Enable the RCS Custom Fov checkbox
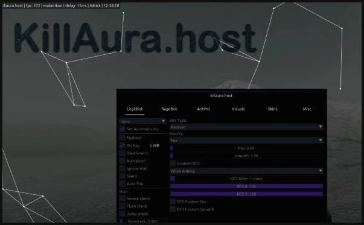This screenshot has width=364, height=225. [173, 201]
